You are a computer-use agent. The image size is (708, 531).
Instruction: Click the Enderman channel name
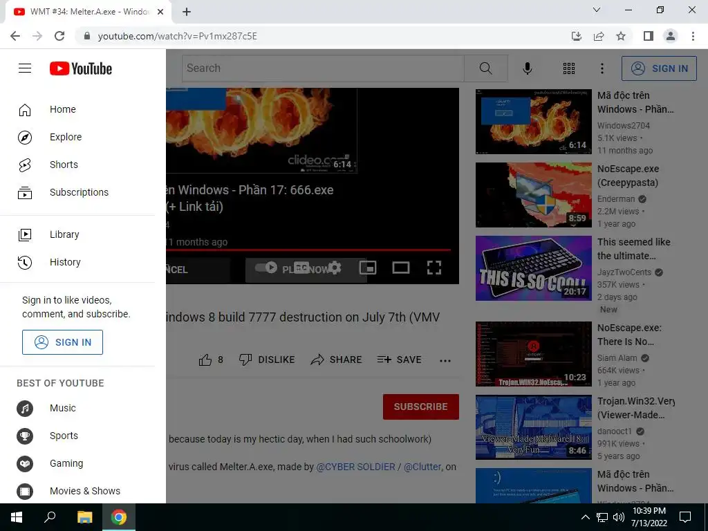coord(616,199)
